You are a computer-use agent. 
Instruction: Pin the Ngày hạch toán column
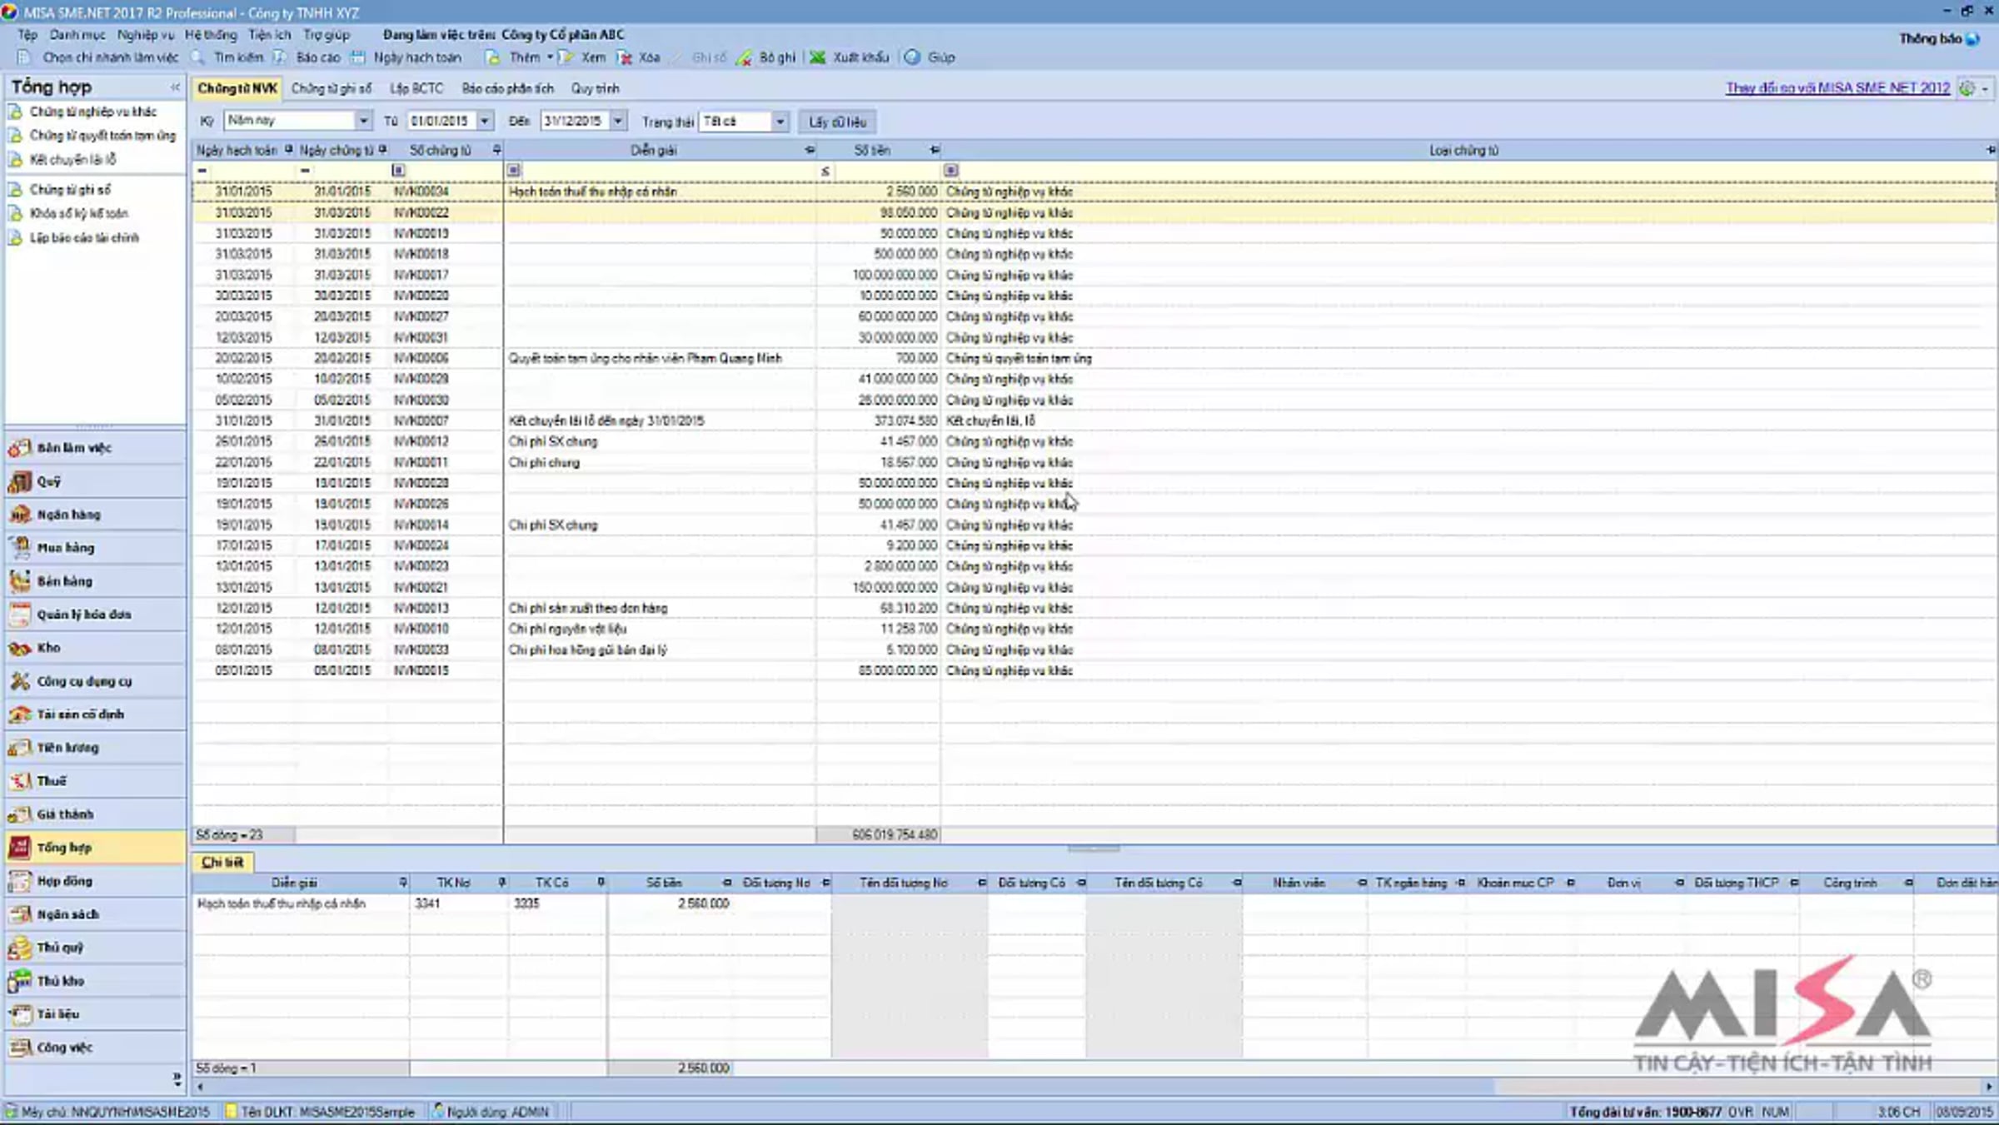pos(289,150)
